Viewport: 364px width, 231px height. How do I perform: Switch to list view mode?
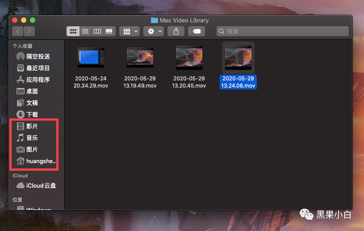pos(85,31)
